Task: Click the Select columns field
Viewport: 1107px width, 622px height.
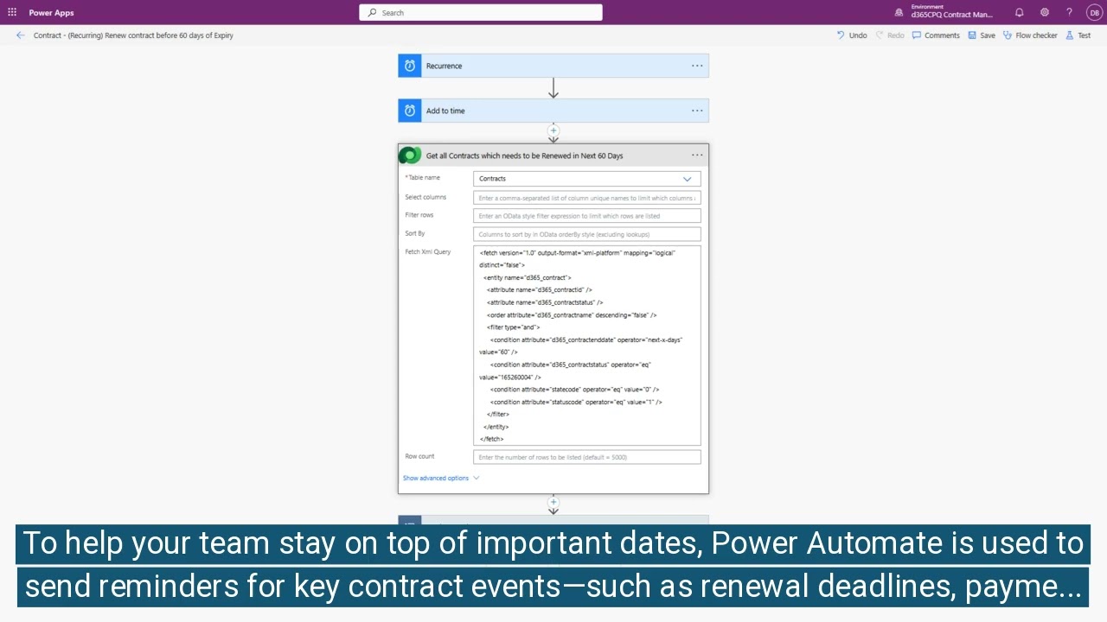Action: click(x=587, y=198)
